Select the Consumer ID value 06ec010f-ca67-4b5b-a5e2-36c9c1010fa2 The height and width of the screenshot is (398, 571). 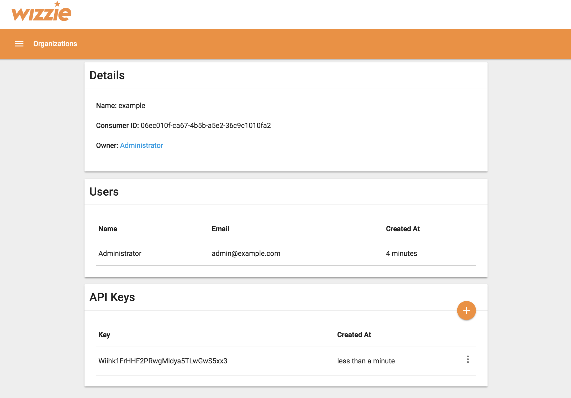coord(206,126)
